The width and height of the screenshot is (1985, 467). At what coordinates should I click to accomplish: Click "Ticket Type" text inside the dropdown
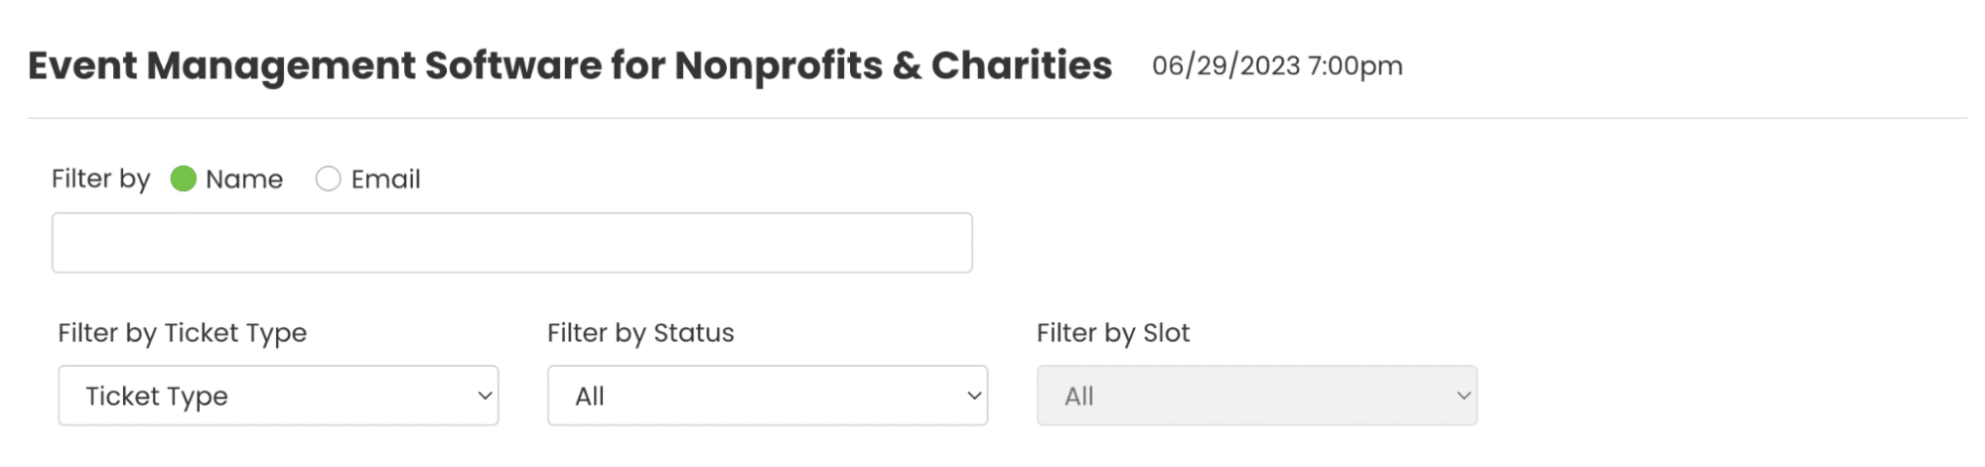click(157, 397)
